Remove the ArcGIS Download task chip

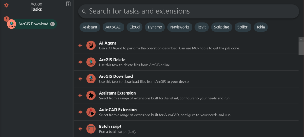click(x=52, y=24)
